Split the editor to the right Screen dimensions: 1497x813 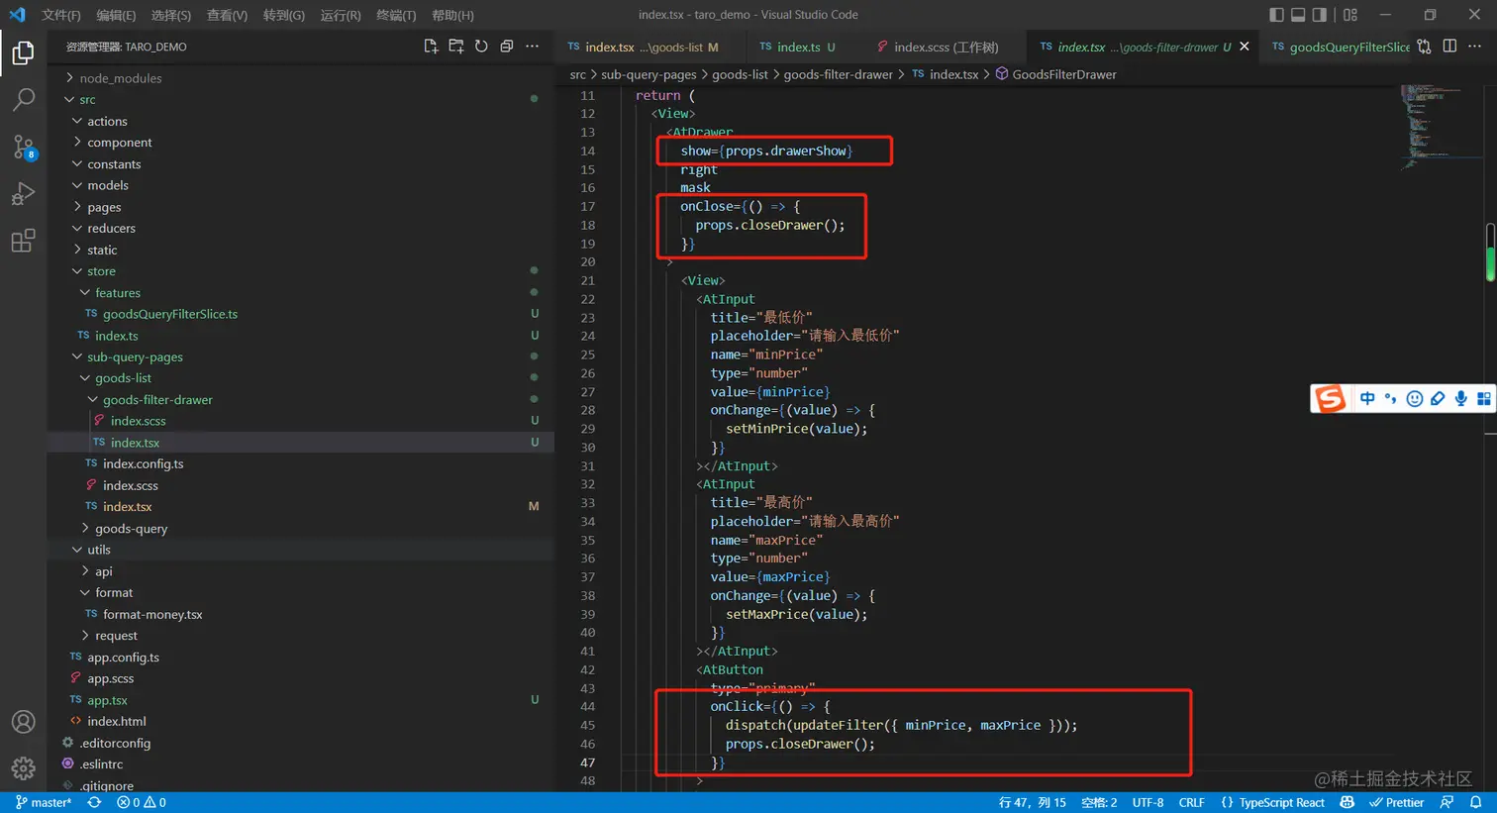1449,47
